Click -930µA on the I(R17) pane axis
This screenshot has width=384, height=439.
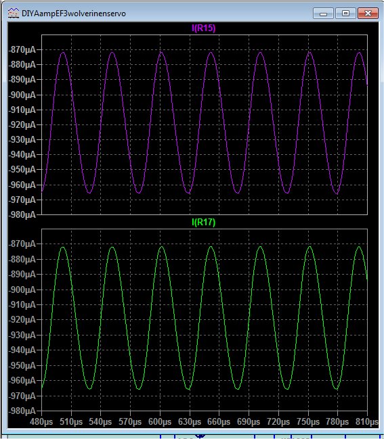point(22,335)
